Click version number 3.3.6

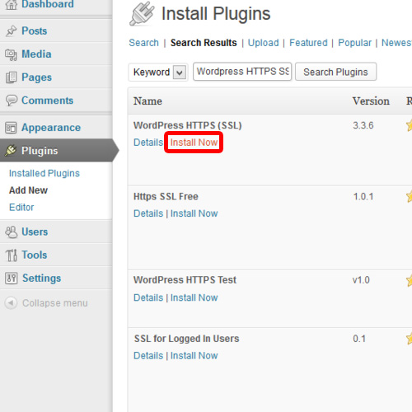point(363,125)
